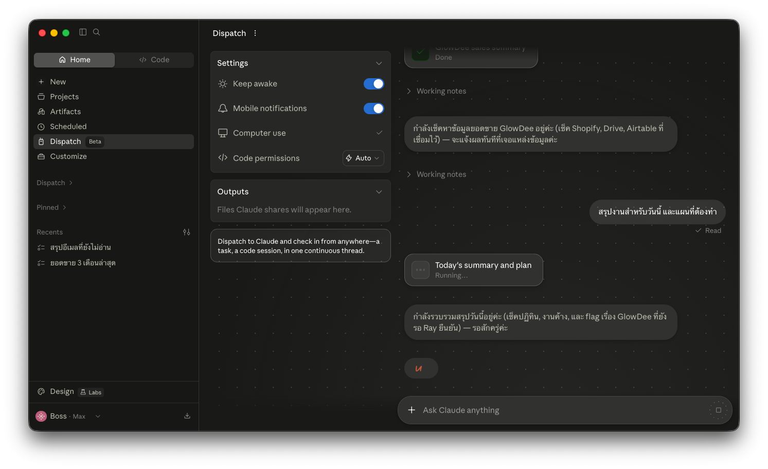Click message about GlowDee Shopify Drive Airtable
This screenshot has width=768, height=469.
click(541, 134)
